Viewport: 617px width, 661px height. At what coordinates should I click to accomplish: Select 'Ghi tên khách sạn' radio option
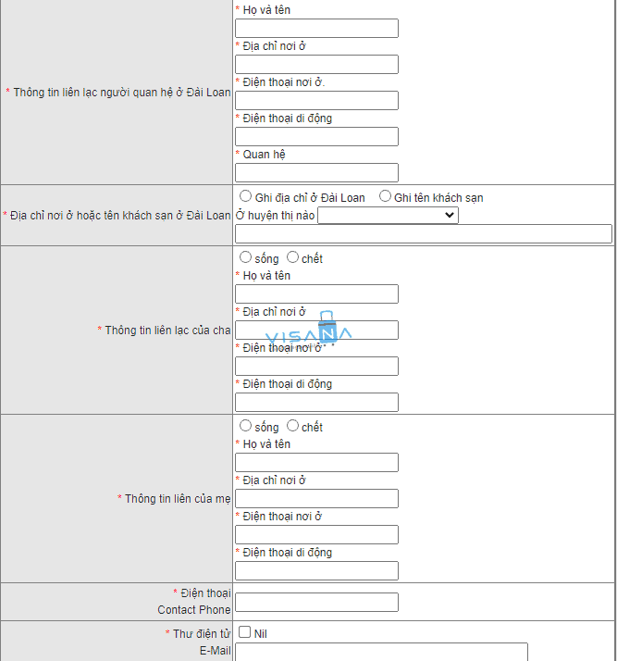tap(385, 196)
